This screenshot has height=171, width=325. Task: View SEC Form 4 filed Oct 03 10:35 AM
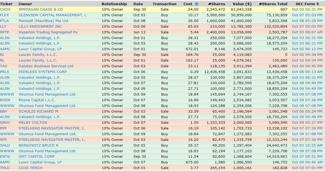307,145
